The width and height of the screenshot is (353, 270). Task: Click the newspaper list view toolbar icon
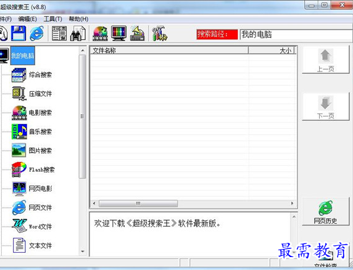59,33
